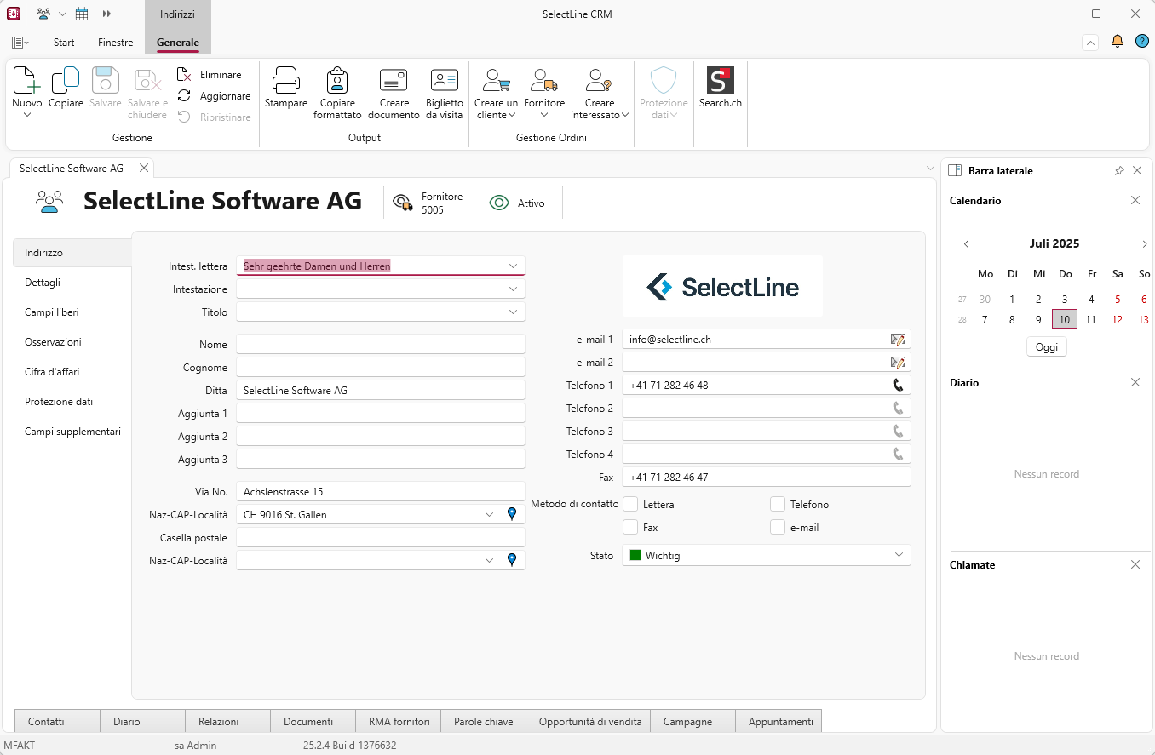Select July 11 in calendar

1091,320
